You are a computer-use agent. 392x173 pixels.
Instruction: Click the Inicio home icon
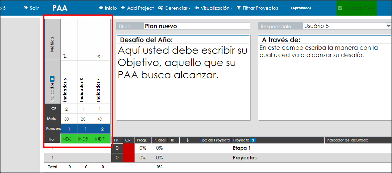[x=101, y=8]
